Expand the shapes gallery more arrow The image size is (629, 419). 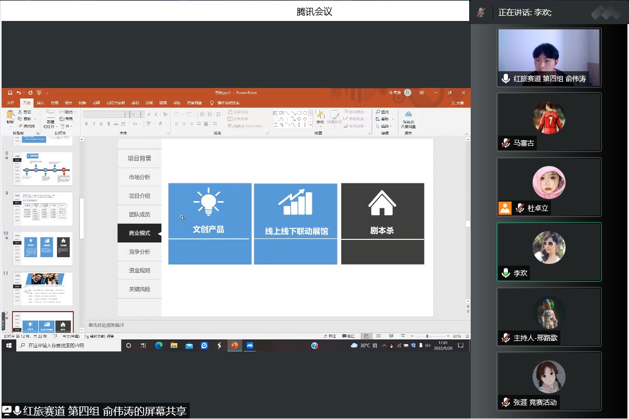click(x=310, y=125)
